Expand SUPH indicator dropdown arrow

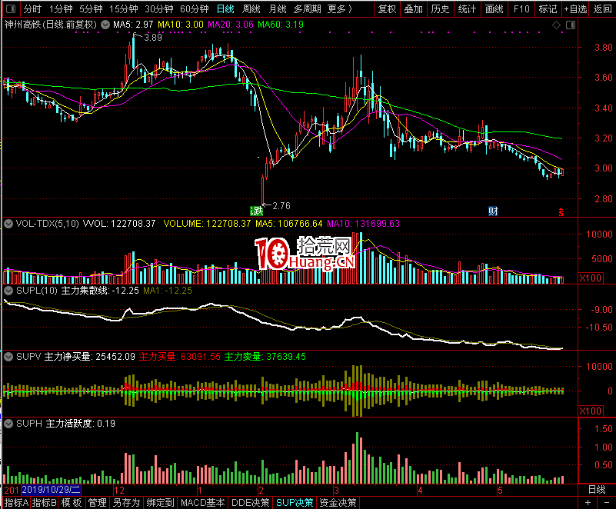click(x=8, y=424)
